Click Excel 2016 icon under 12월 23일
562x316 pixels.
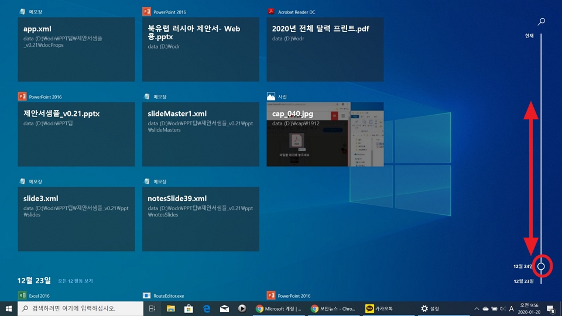tap(22, 295)
